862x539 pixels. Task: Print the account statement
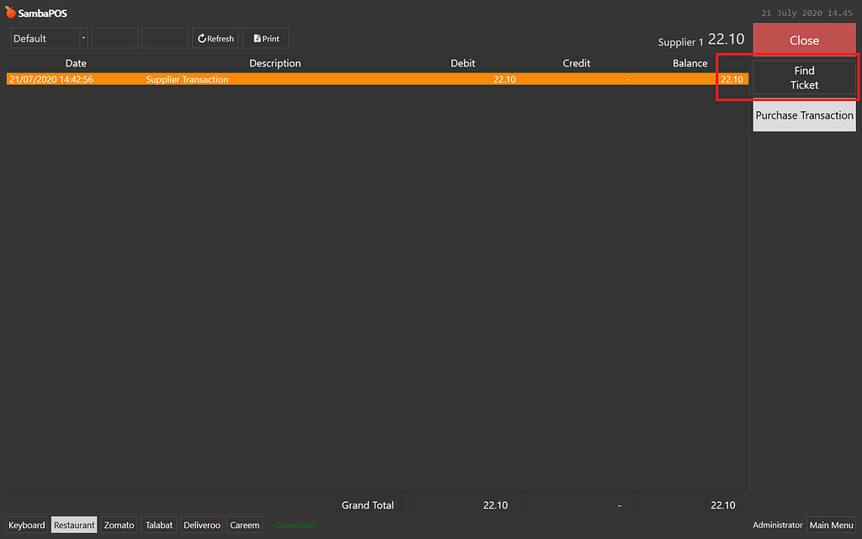pyautogui.click(x=266, y=39)
